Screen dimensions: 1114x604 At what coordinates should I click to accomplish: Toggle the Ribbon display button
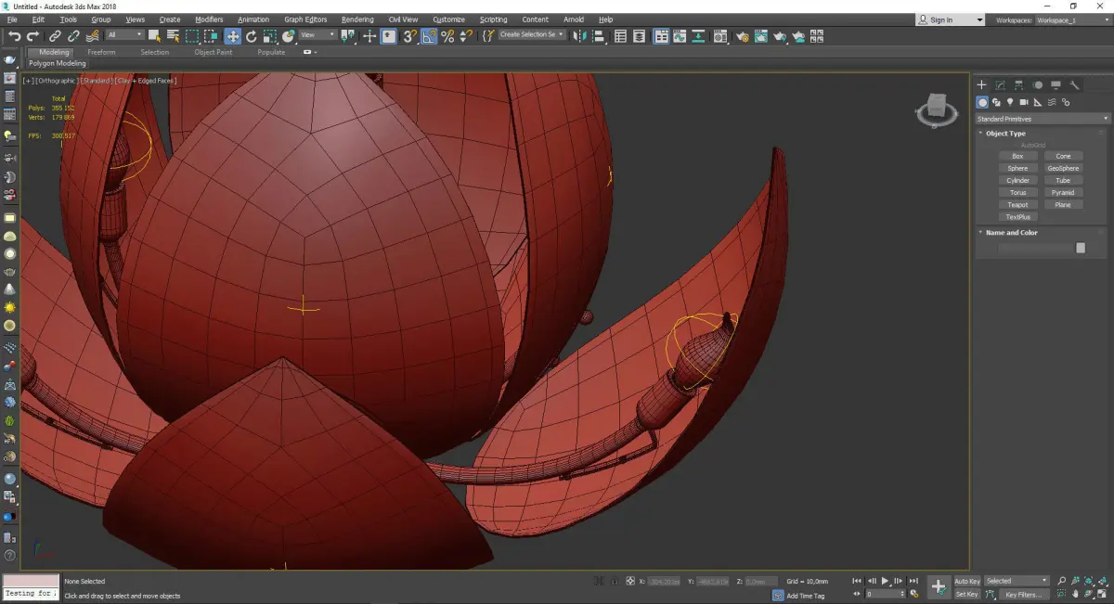661,36
